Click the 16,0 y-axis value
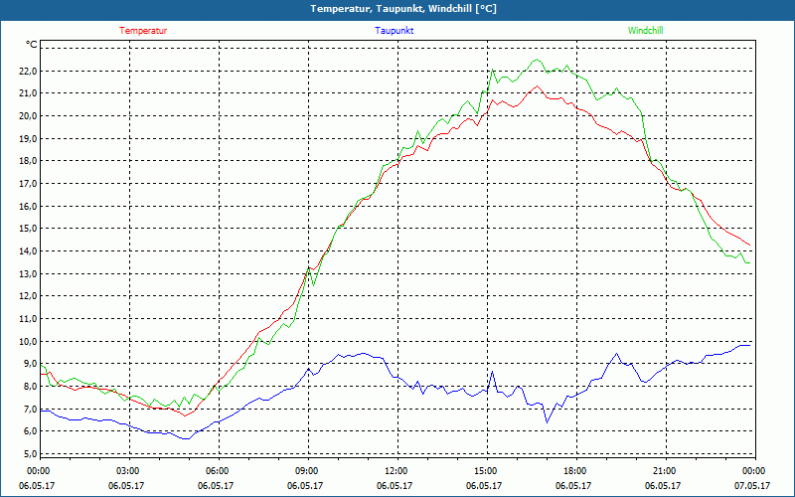This screenshot has width=795, height=497. [28, 206]
